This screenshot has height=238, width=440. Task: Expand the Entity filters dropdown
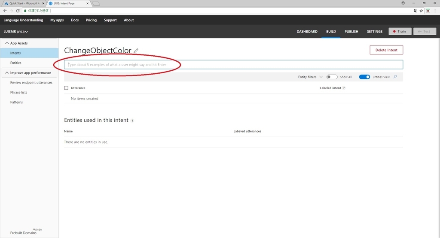coord(310,77)
